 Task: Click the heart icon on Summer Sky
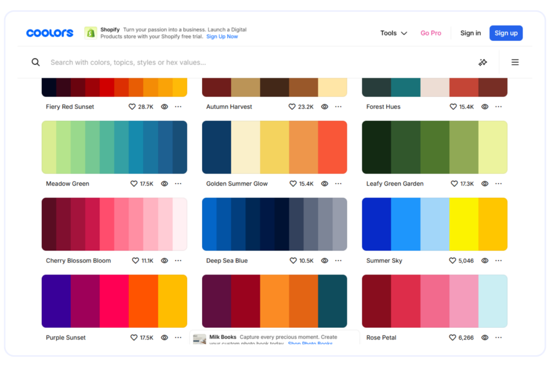coord(452,261)
